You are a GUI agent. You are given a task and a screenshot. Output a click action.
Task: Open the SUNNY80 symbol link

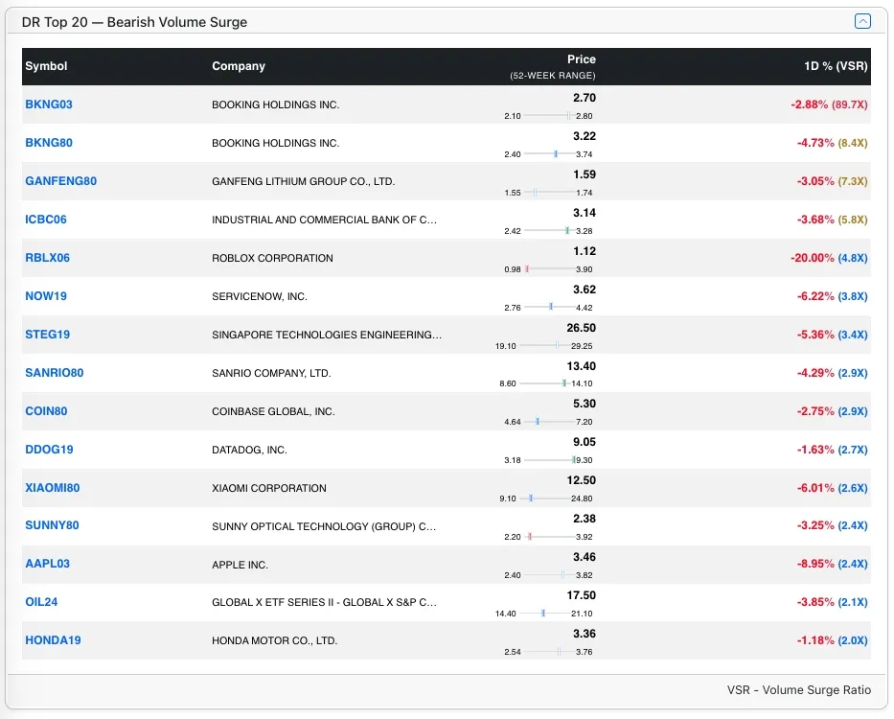(52, 525)
